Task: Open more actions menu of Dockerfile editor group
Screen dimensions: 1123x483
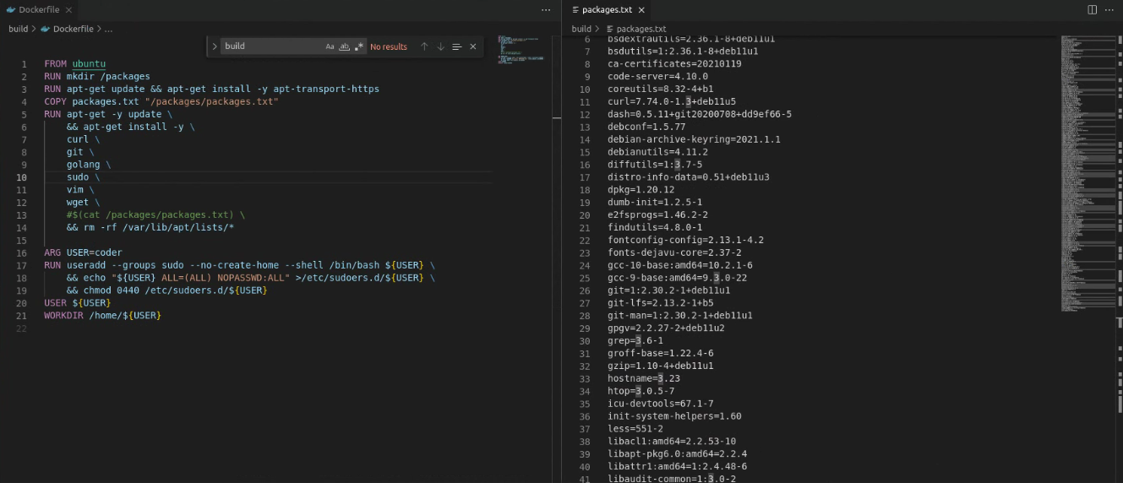Action: pos(546,9)
